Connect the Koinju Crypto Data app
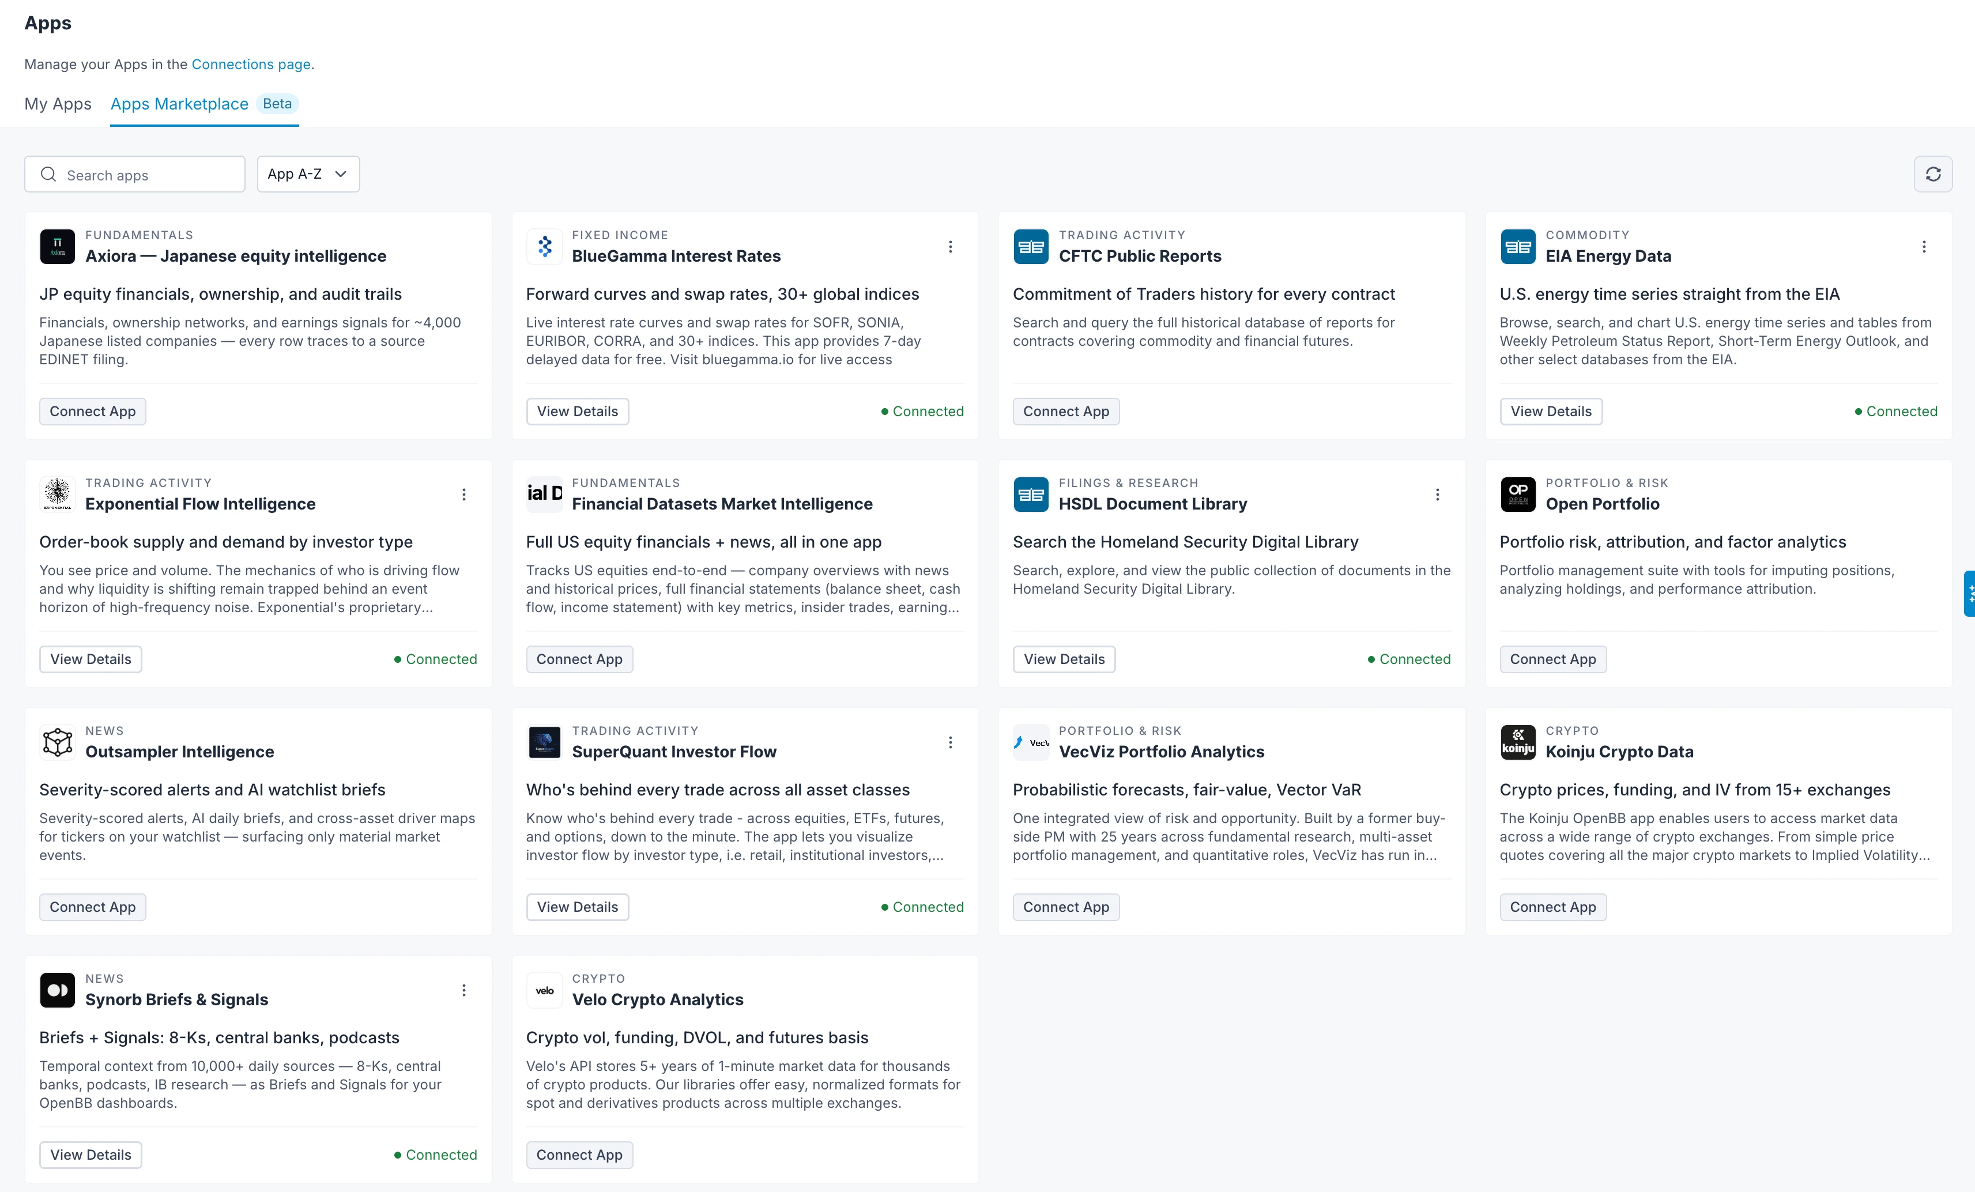Viewport: 1975px width, 1192px height. click(1552, 907)
